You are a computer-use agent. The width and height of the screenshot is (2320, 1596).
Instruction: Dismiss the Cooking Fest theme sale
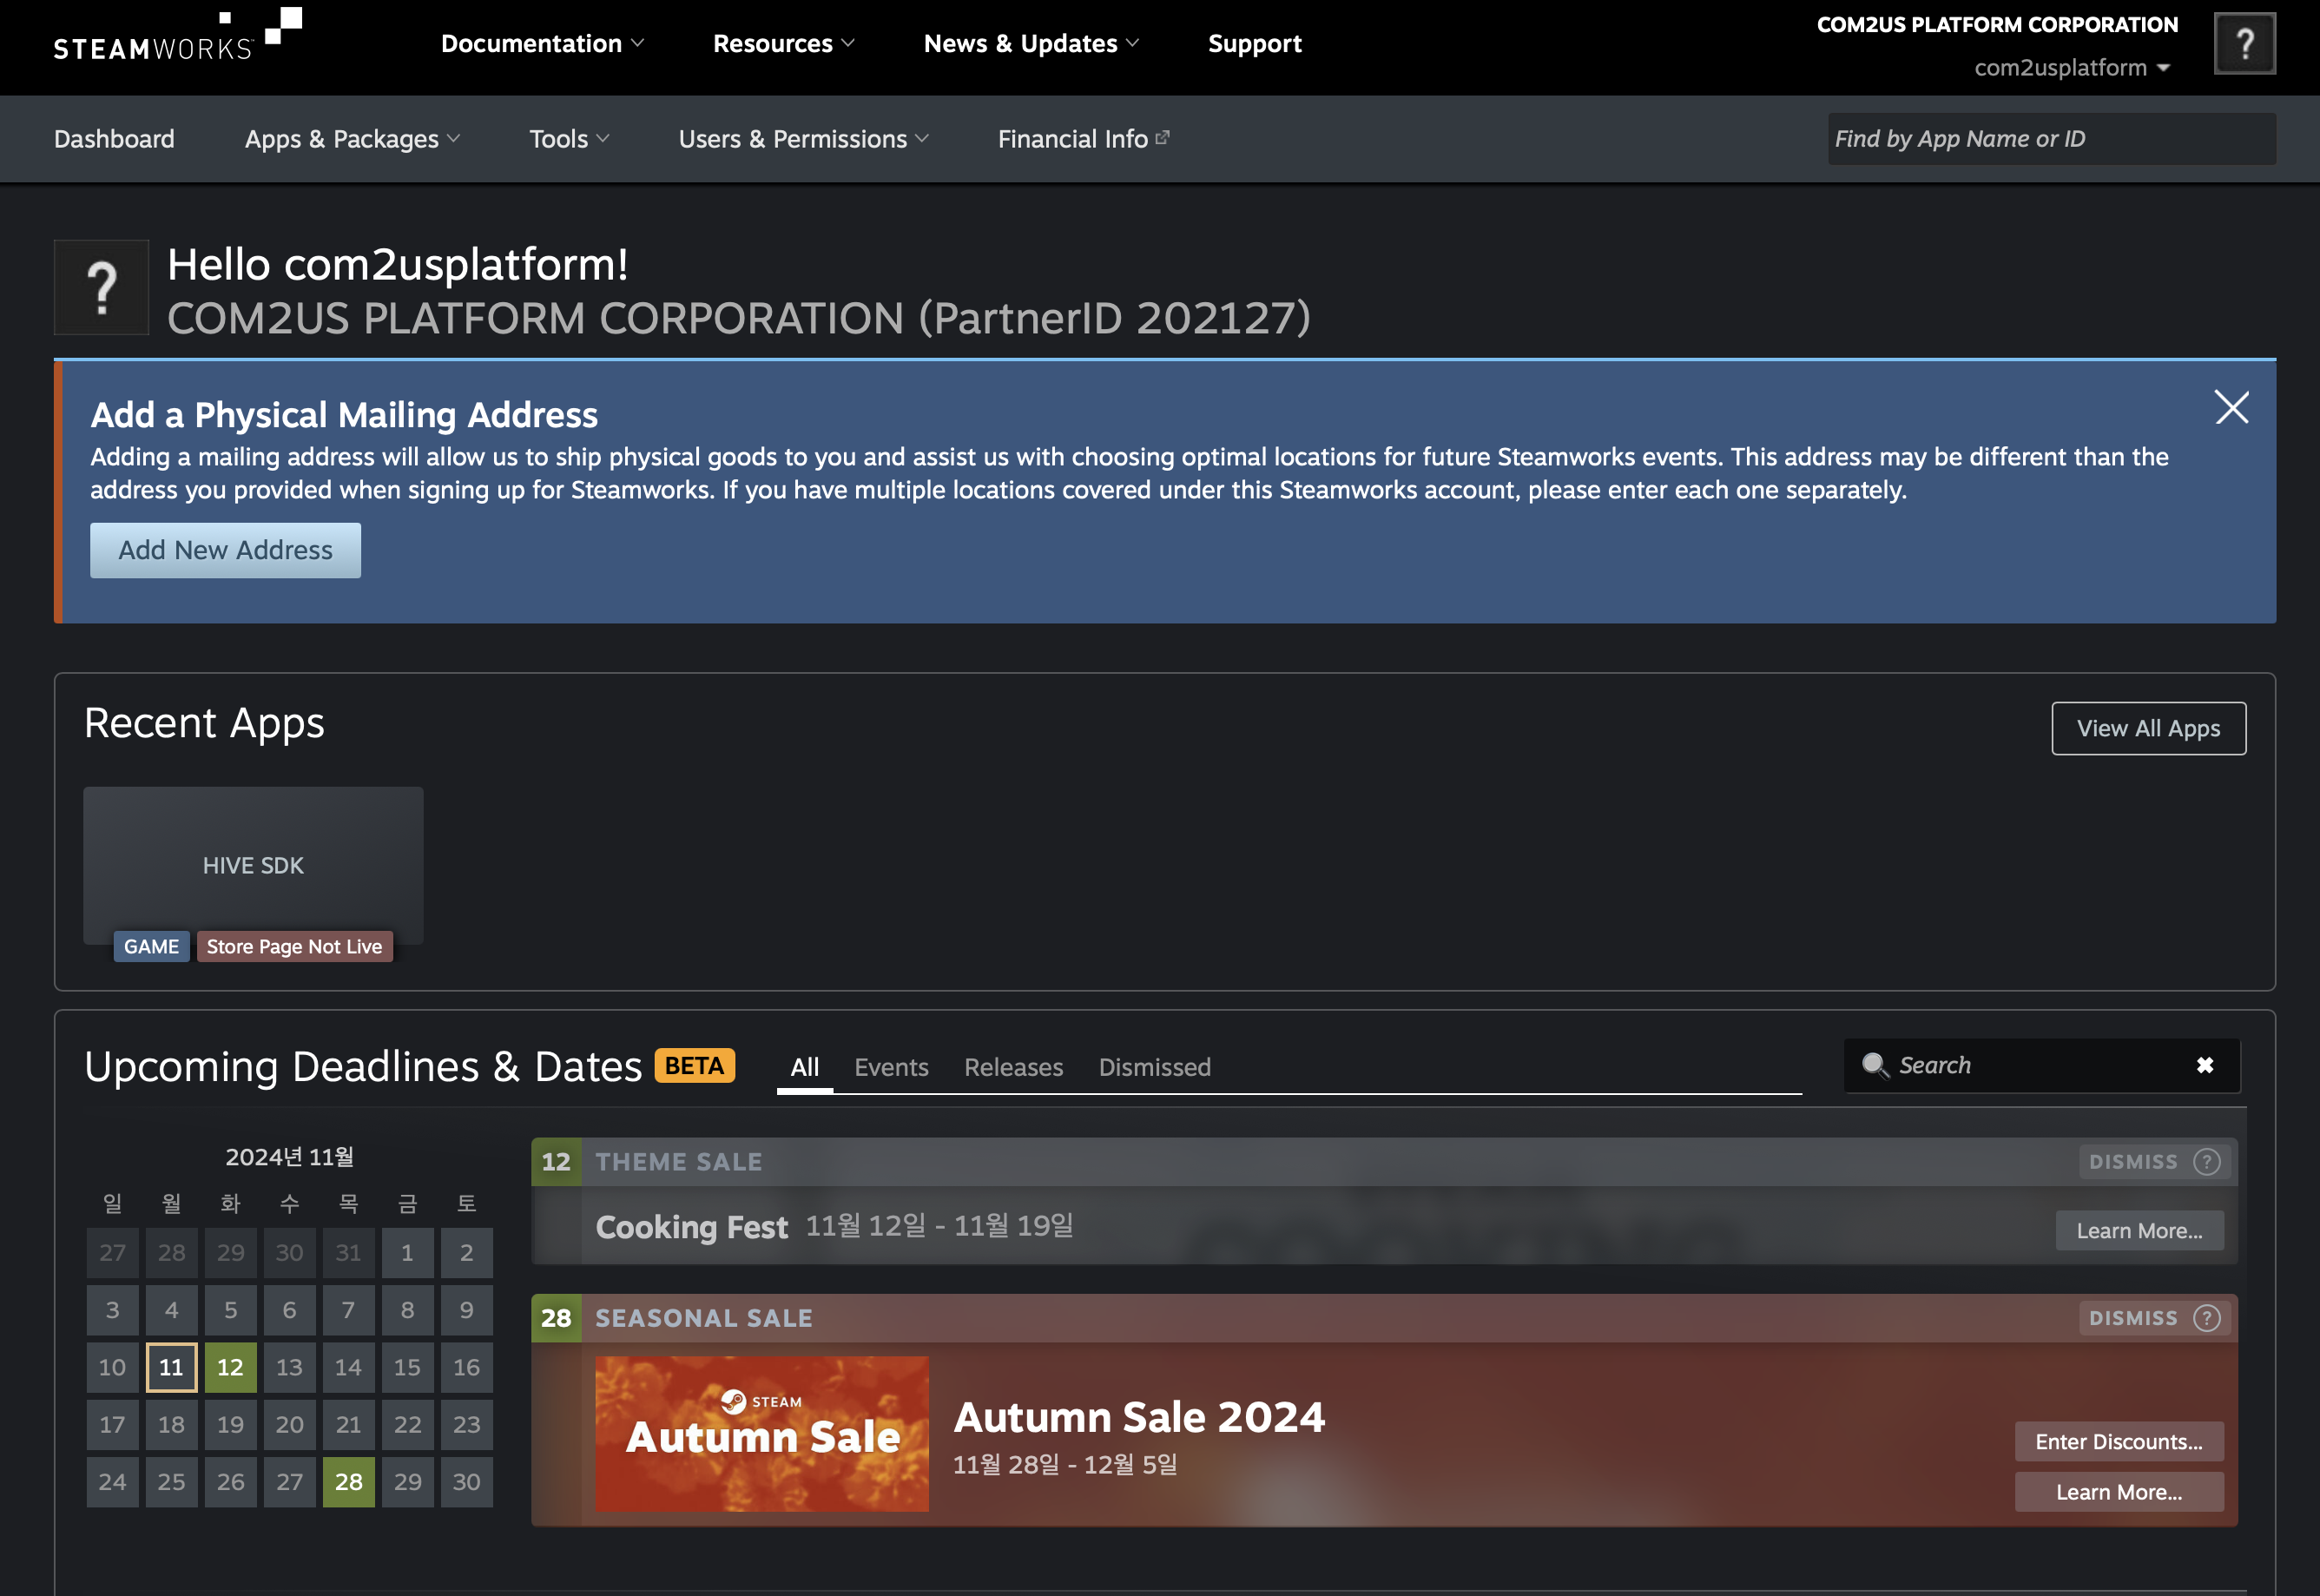point(2132,1161)
